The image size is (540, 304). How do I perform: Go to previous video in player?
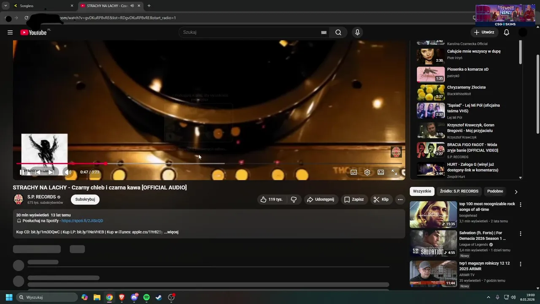[x=38, y=172]
